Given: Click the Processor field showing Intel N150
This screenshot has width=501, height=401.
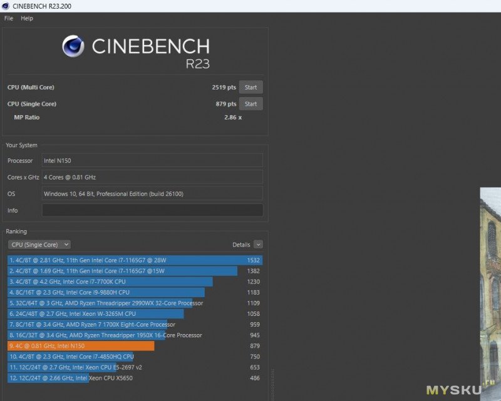Looking at the screenshot, I should (152, 161).
